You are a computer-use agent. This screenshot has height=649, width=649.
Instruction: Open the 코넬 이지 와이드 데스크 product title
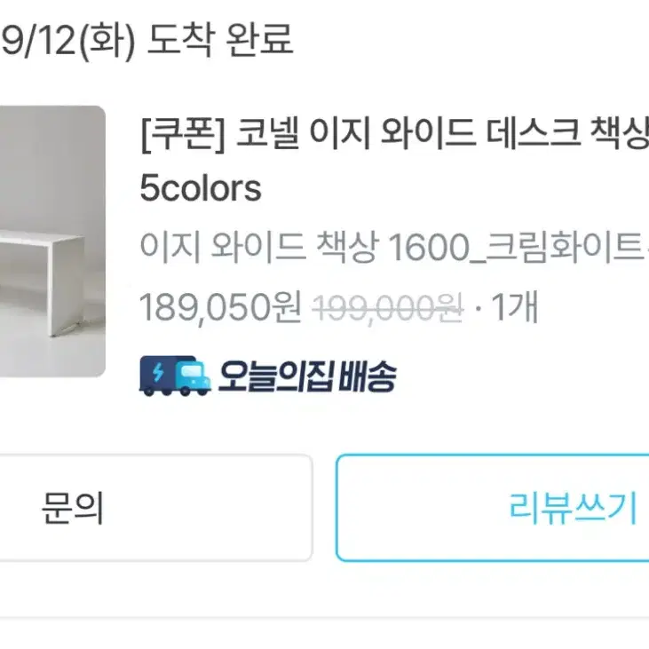click(x=394, y=161)
